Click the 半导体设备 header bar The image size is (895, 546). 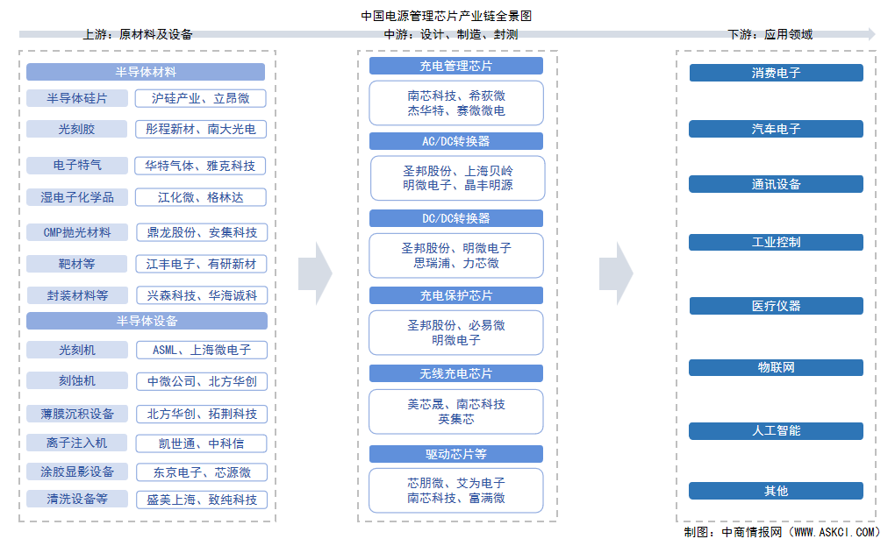coord(147,321)
